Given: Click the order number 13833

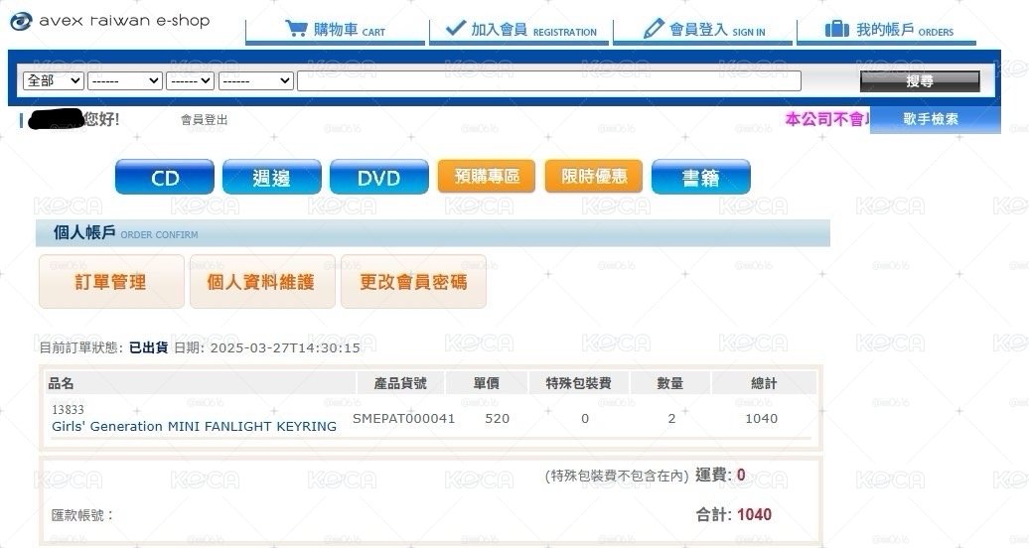Looking at the screenshot, I should [x=68, y=410].
